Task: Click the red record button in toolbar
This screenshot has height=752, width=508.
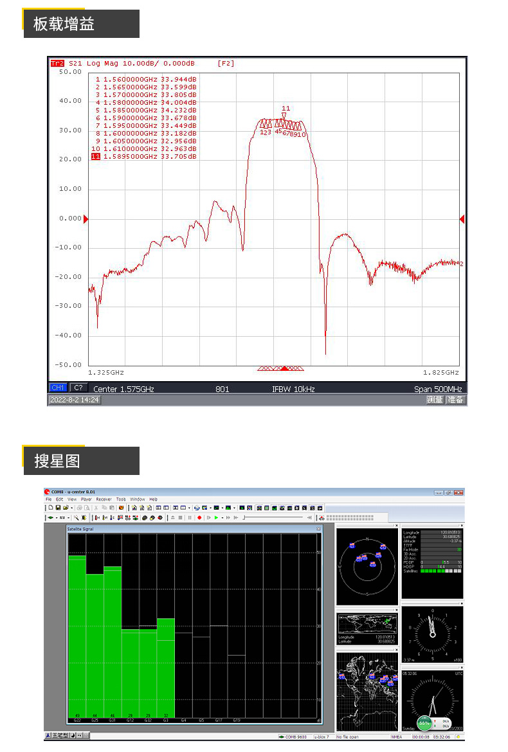Action: tap(199, 517)
